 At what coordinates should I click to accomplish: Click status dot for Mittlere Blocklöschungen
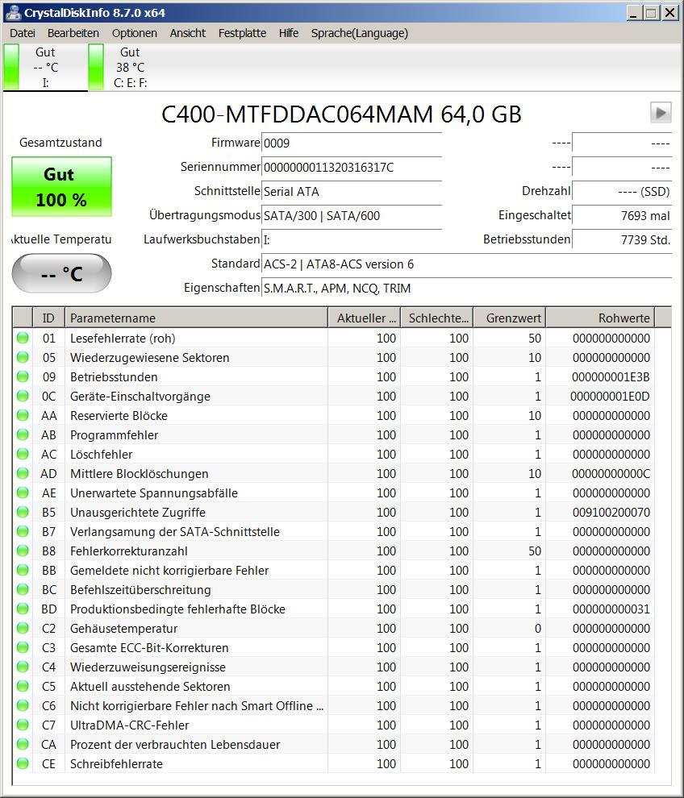pyautogui.click(x=23, y=473)
